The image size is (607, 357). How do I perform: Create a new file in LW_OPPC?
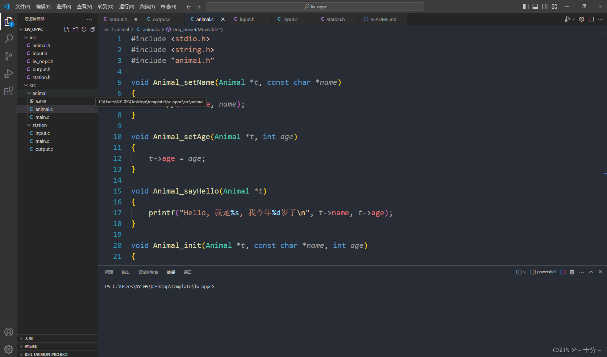pyautogui.click(x=67, y=29)
